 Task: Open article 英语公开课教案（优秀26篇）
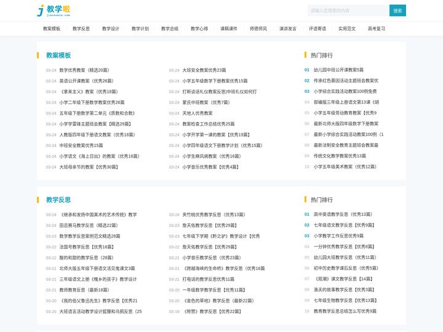point(87,81)
